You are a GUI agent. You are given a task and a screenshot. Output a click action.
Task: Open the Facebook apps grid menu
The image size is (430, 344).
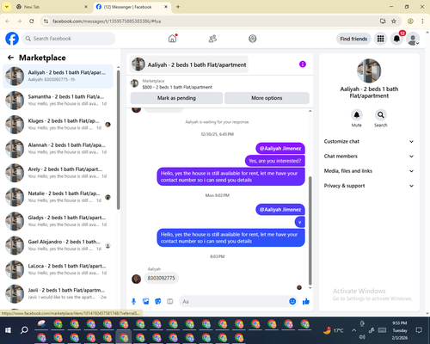coord(380,39)
